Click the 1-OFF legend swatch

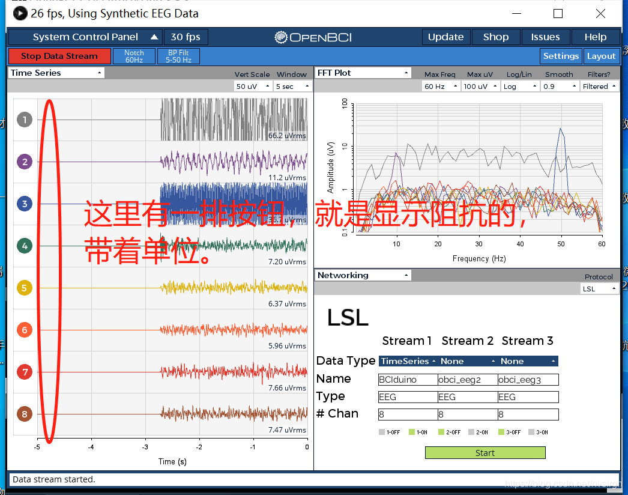pyautogui.click(x=382, y=432)
